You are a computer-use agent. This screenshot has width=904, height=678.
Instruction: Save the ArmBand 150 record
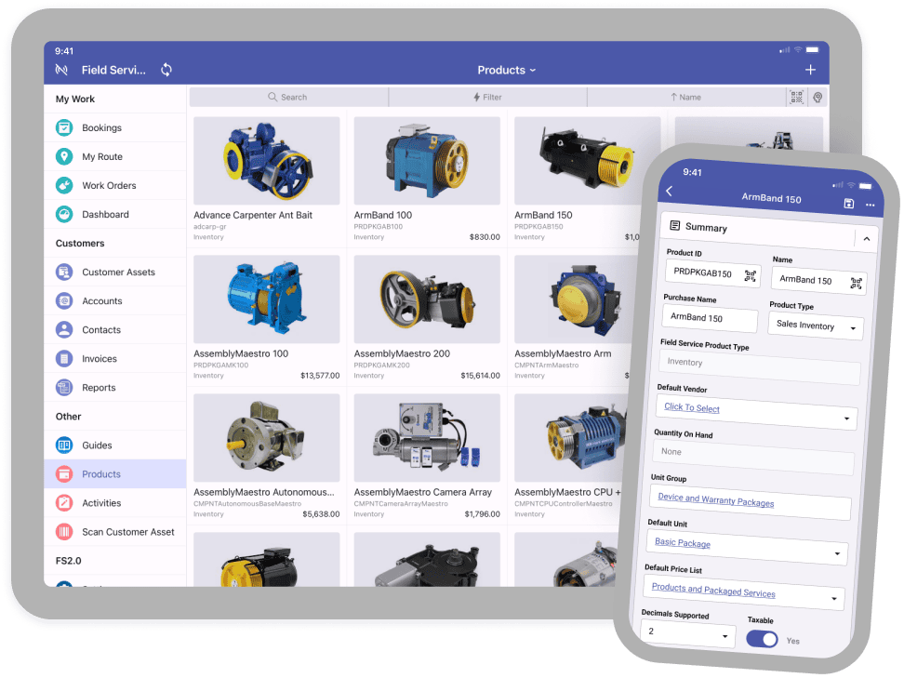848,203
